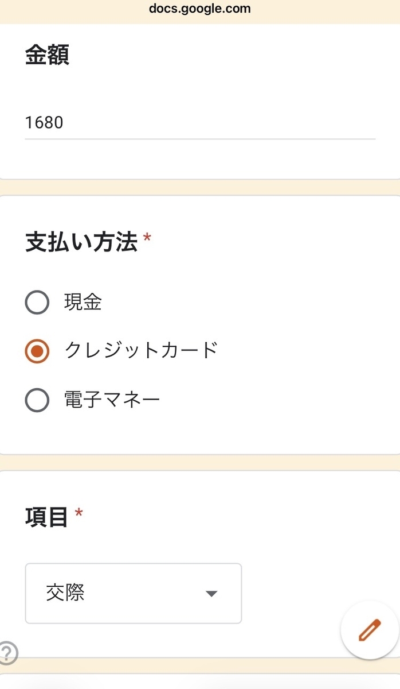Deselect the クレジットカード selected option
Image resolution: width=400 pixels, height=689 pixels.
click(x=36, y=351)
